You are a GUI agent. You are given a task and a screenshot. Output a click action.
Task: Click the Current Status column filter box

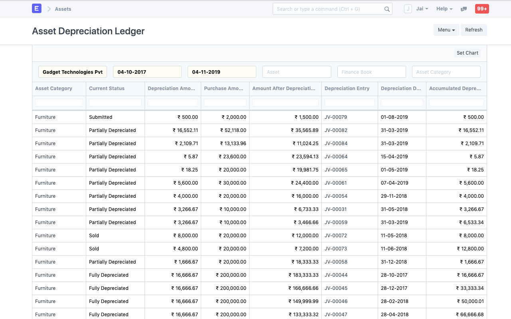pyautogui.click(x=115, y=102)
